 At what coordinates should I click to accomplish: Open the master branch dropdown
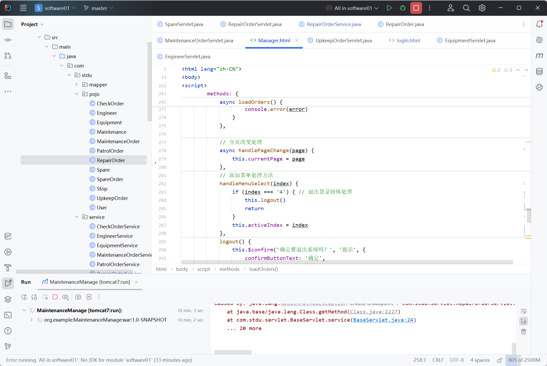(x=99, y=8)
